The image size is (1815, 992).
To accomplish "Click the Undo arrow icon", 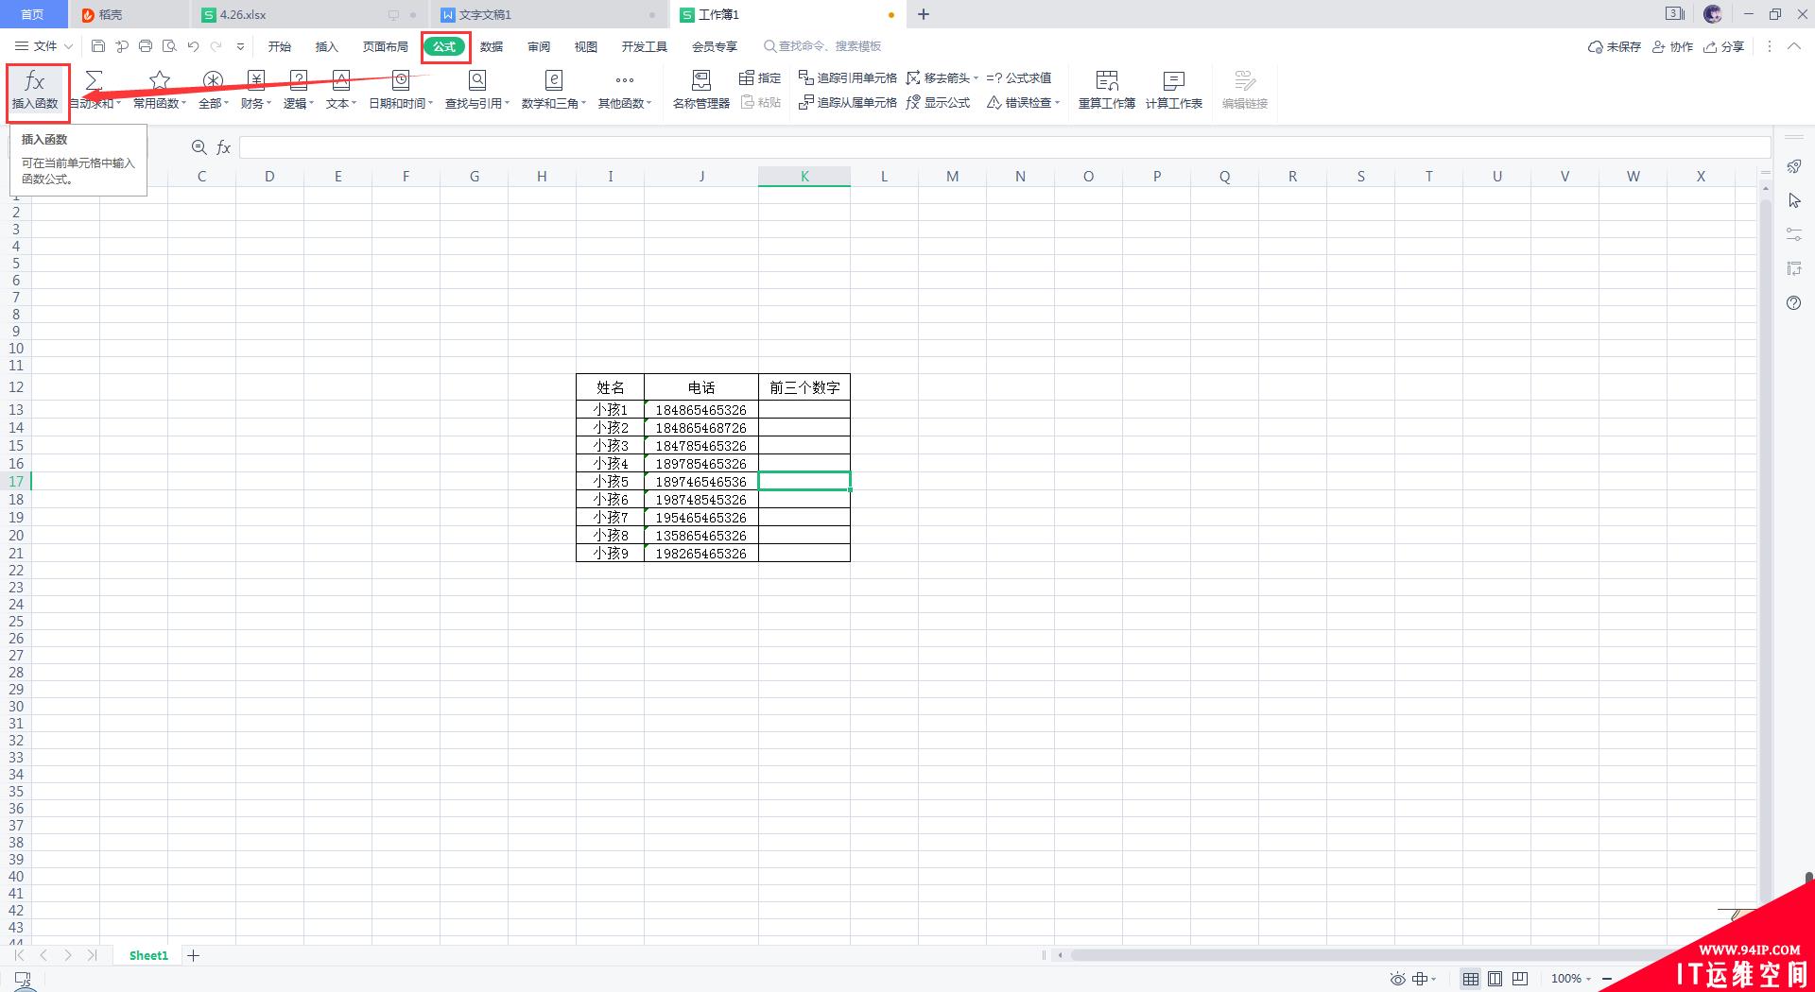I will tap(193, 46).
